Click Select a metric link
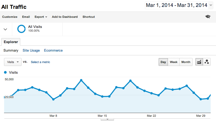 pyautogui.click(x=40, y=62)
